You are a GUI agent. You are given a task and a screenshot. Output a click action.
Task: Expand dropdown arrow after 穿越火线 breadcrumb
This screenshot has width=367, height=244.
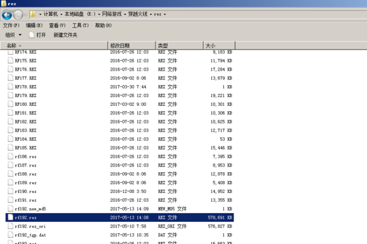coord(151,15)
